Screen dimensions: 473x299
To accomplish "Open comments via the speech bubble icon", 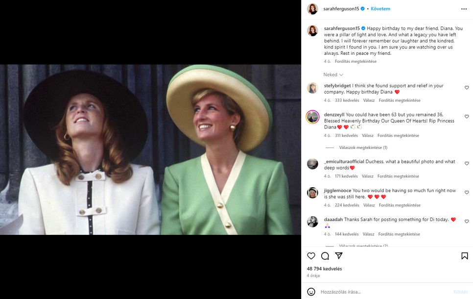I will pyautogui.click(x=325, y=255).
